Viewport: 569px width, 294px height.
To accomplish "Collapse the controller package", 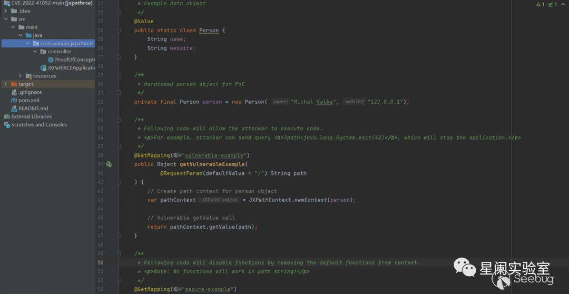I will [35, 52].
